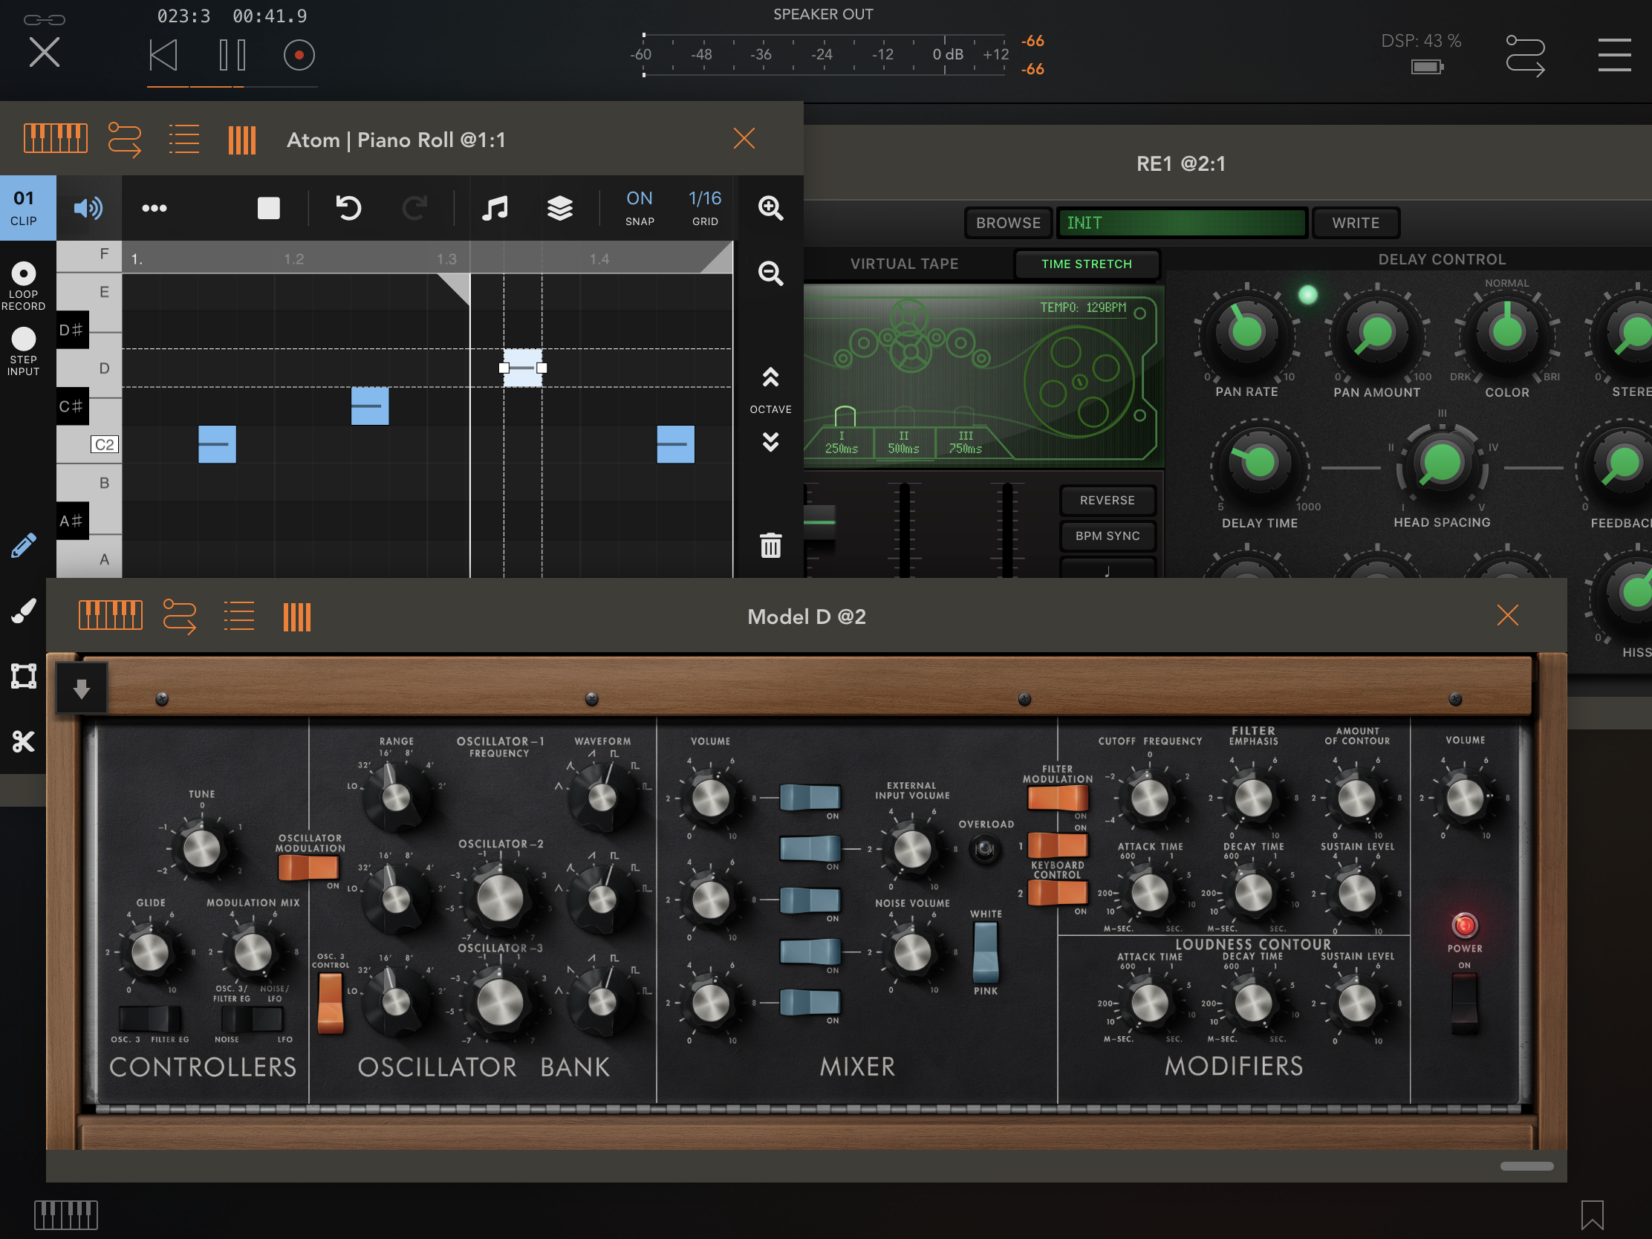This screenshot has height=1239, width=1652.
Task: Toggle the OSCILLATOR MODULATION switch
Action: pyautogui.click(x=308, y=867)
